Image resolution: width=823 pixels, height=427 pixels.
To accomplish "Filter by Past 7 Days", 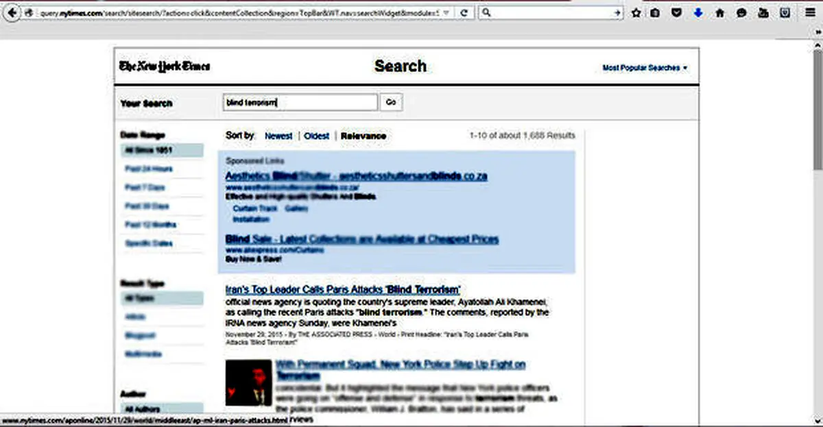I will [x=145, y=187].
